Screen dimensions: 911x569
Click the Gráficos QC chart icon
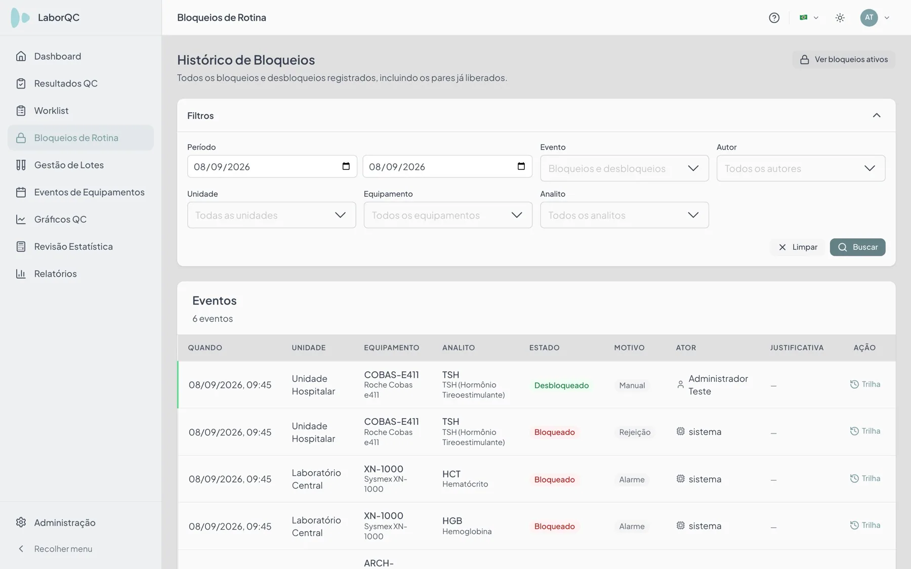pyautogui.click(x=21, y=220)
